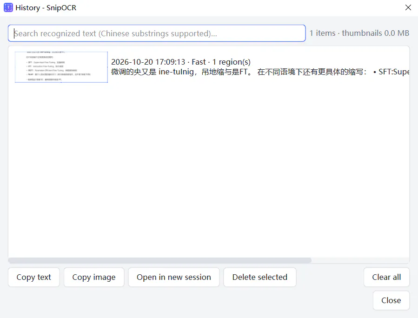Image resolution: width=418 pixels, height=318 pixels.
Task: Close the History window with X
Action: click(x=408, y=7)
